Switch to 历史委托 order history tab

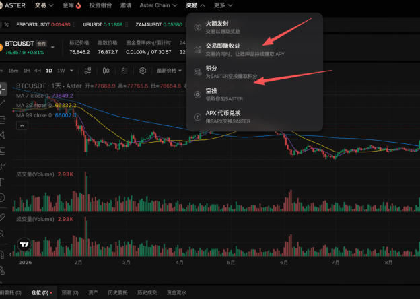[x=118, y=292]
